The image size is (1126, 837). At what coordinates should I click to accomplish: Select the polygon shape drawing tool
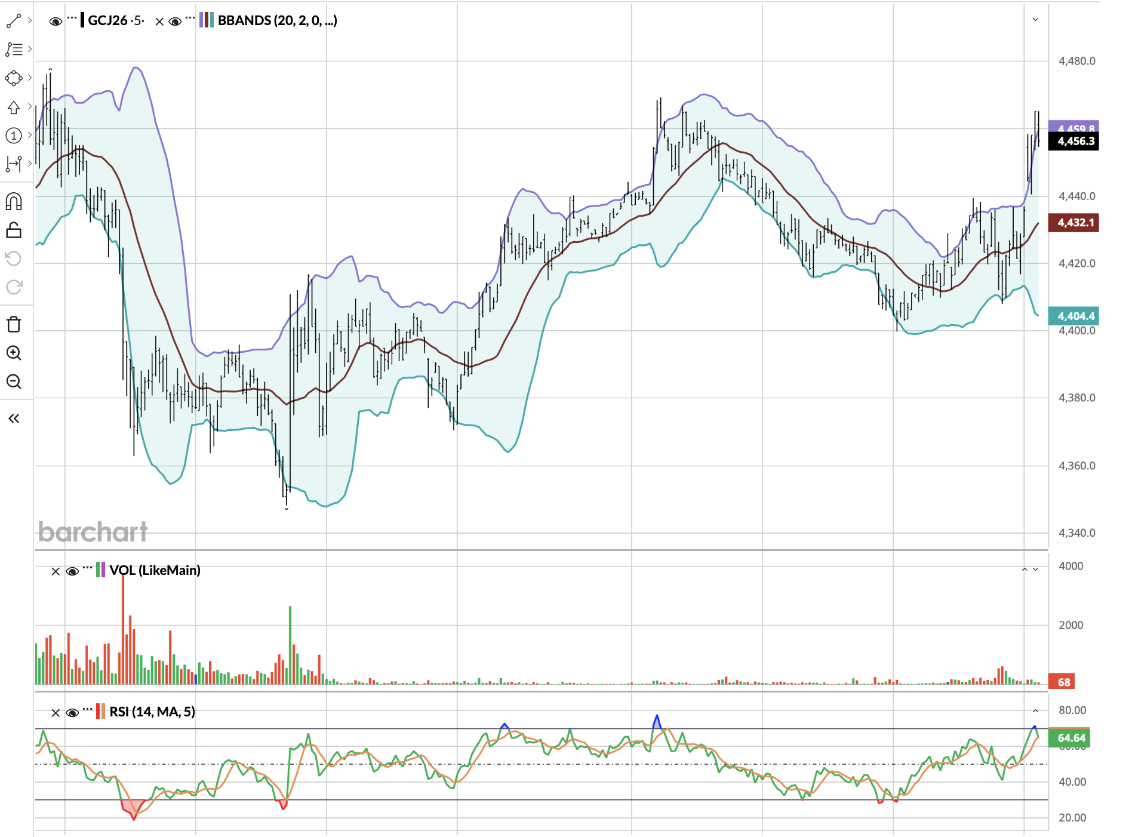[14, 78]
